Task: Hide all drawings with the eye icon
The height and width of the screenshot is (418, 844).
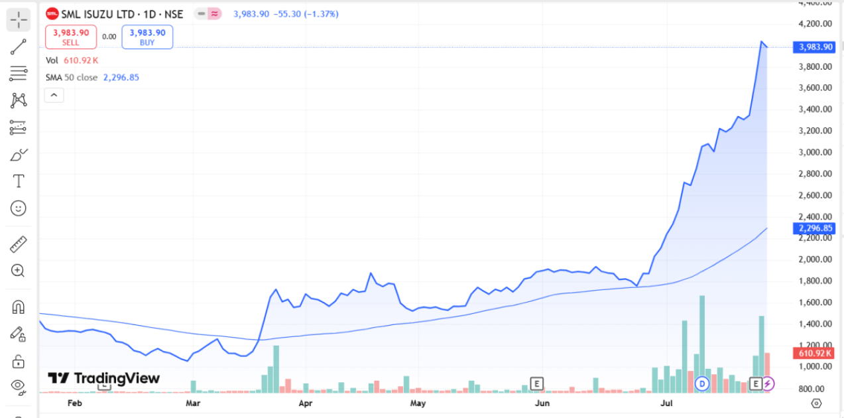Action: (x=19, y=386)
